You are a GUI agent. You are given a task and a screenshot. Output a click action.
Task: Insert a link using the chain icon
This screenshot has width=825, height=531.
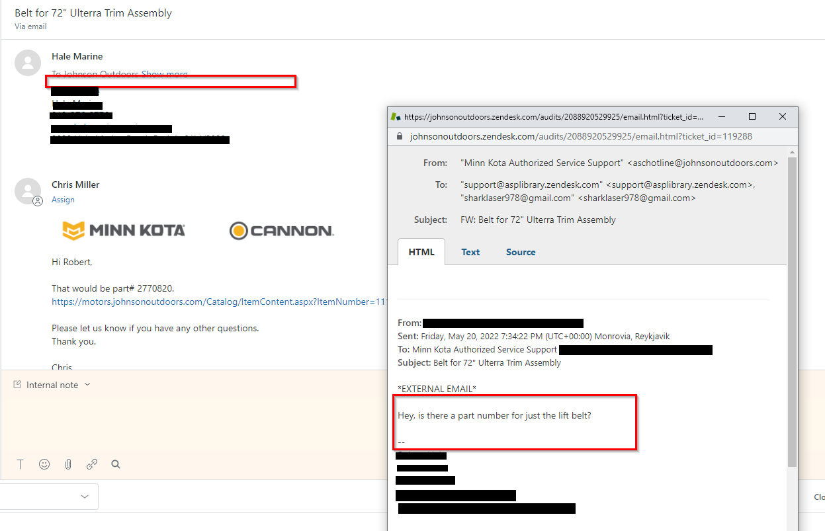pyautogui.click(x=92, y=464)
